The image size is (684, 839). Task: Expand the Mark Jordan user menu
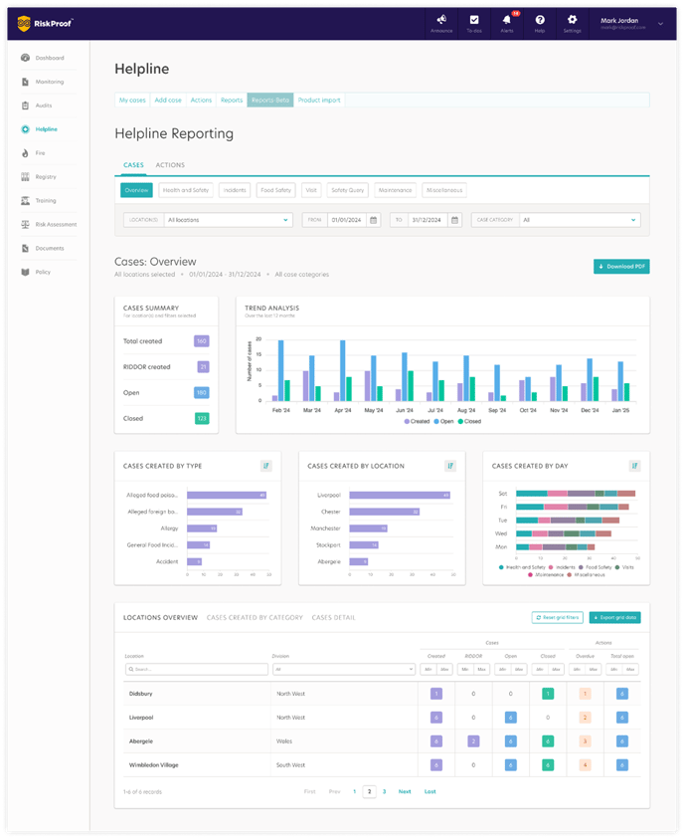[x=661, y=23]
